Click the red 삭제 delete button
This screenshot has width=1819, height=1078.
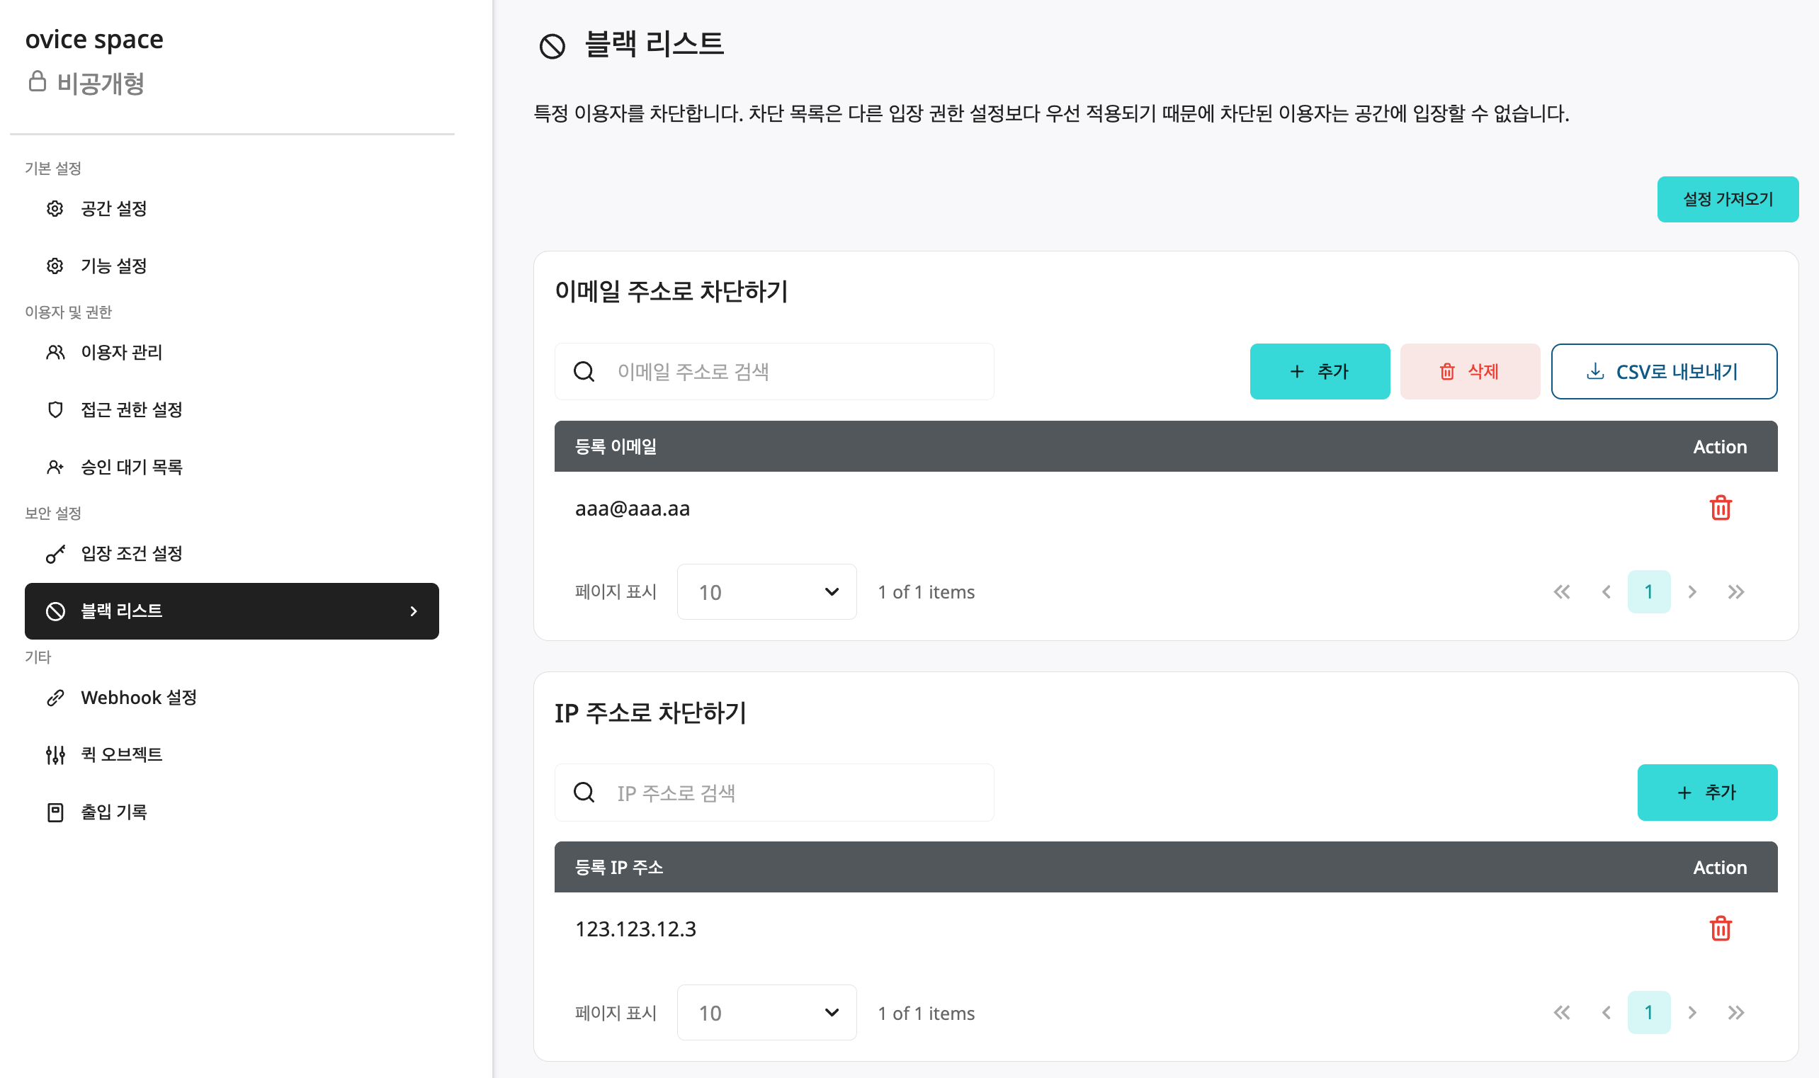pos(1470,371)
